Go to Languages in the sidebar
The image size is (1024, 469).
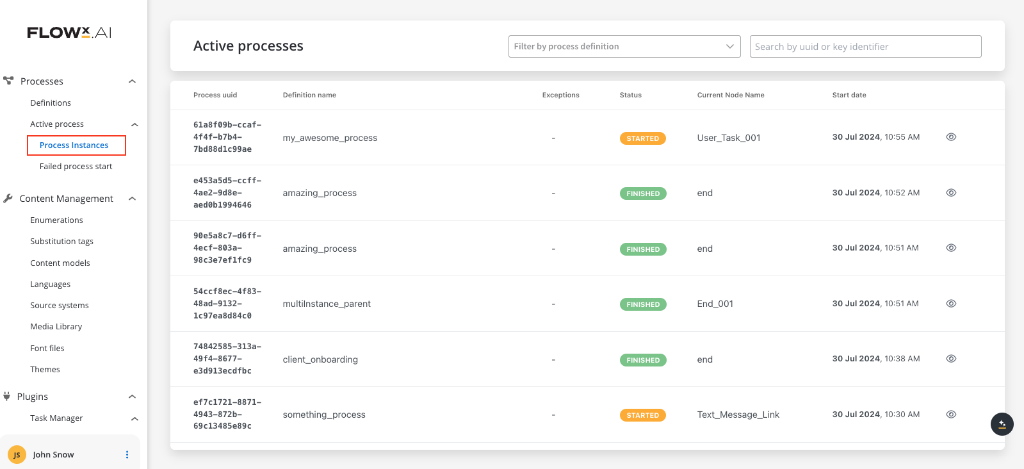point(51,284)
